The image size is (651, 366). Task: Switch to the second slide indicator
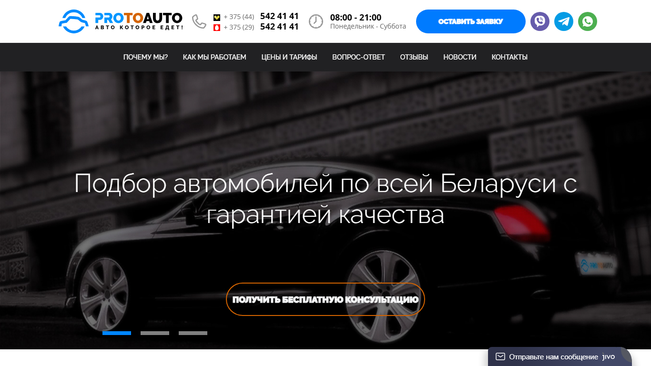(155, 333)
